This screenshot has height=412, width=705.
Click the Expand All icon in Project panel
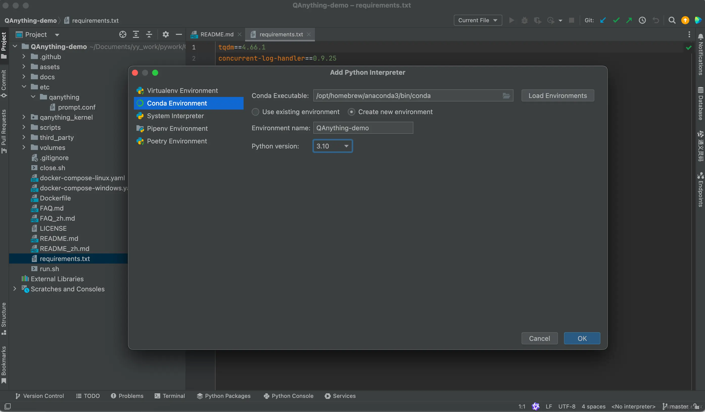[136, 34]
